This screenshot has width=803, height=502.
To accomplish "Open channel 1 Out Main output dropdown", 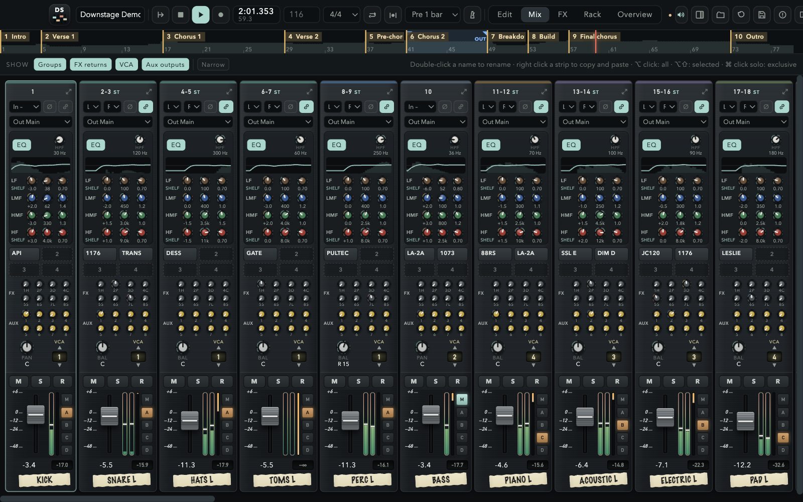I will point(41,121).
